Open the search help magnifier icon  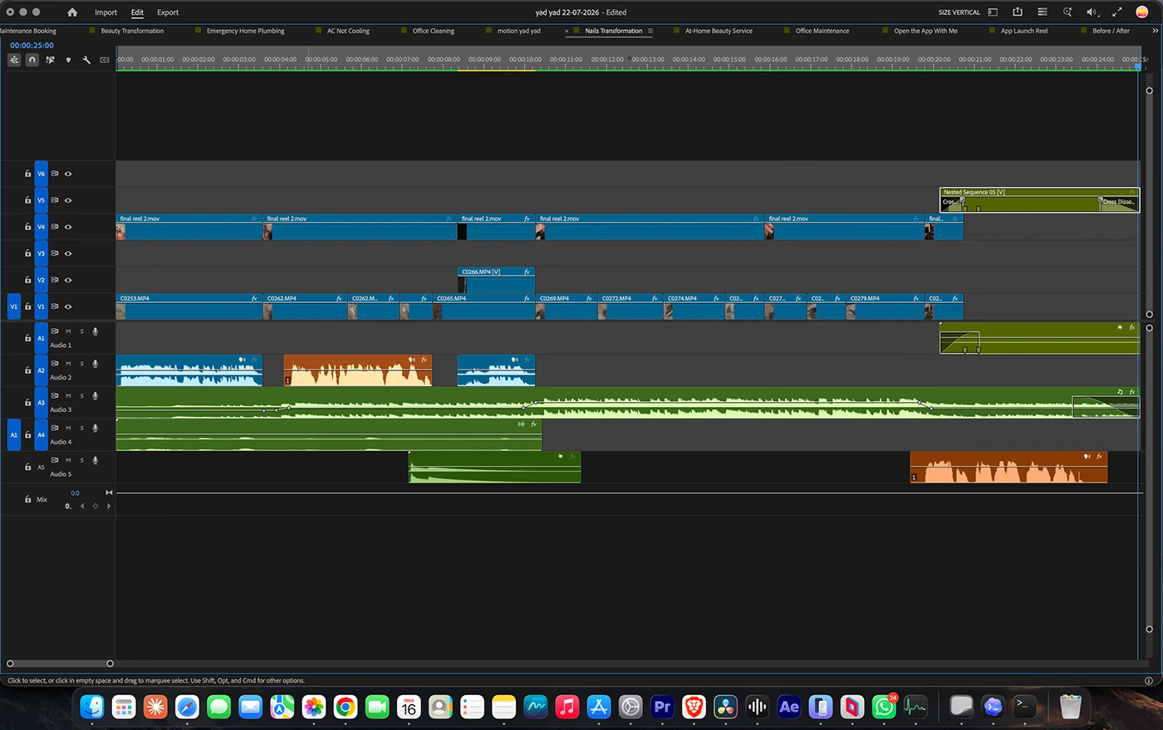[1067, 12]
